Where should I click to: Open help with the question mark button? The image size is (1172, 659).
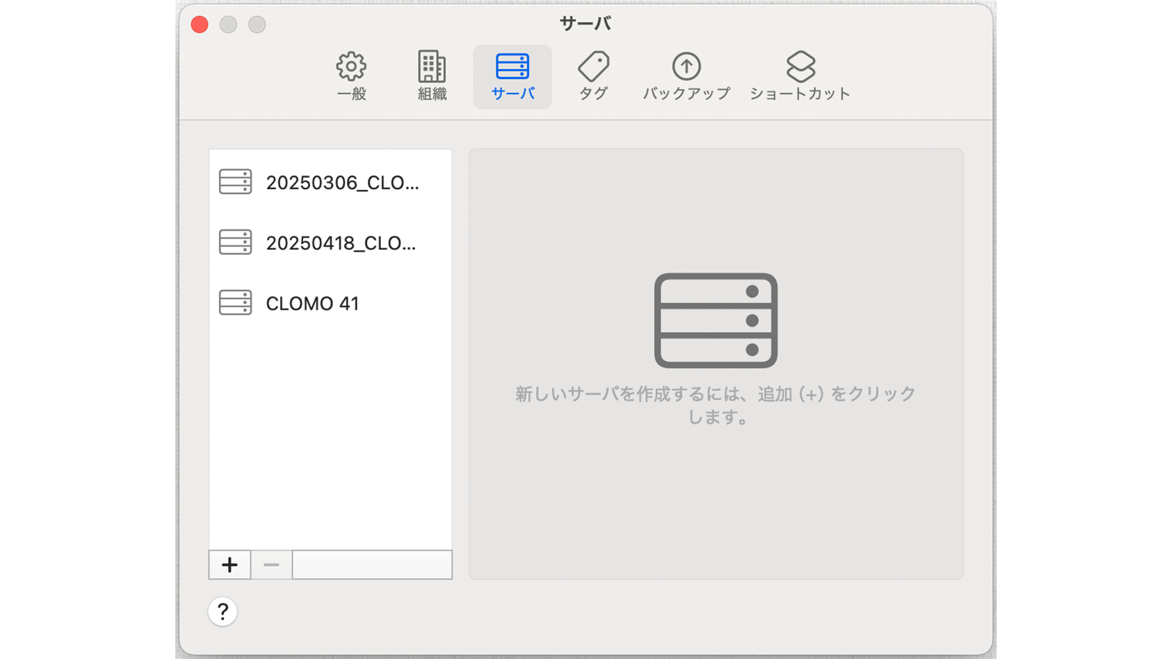coord(223,612)
